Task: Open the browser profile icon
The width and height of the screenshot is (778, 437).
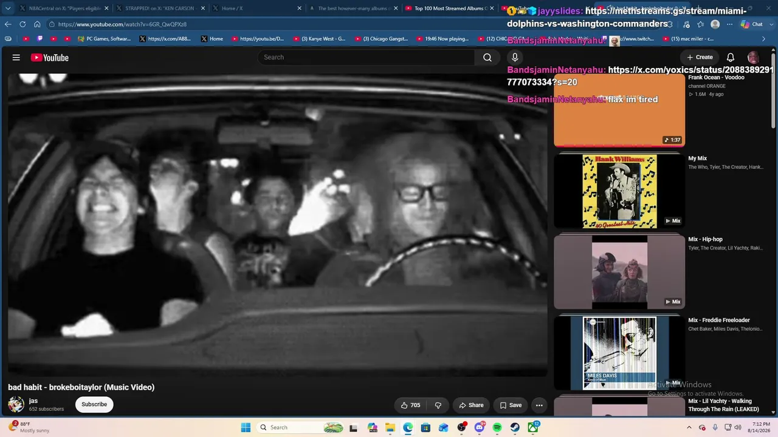Action: [x=715, y=24]
